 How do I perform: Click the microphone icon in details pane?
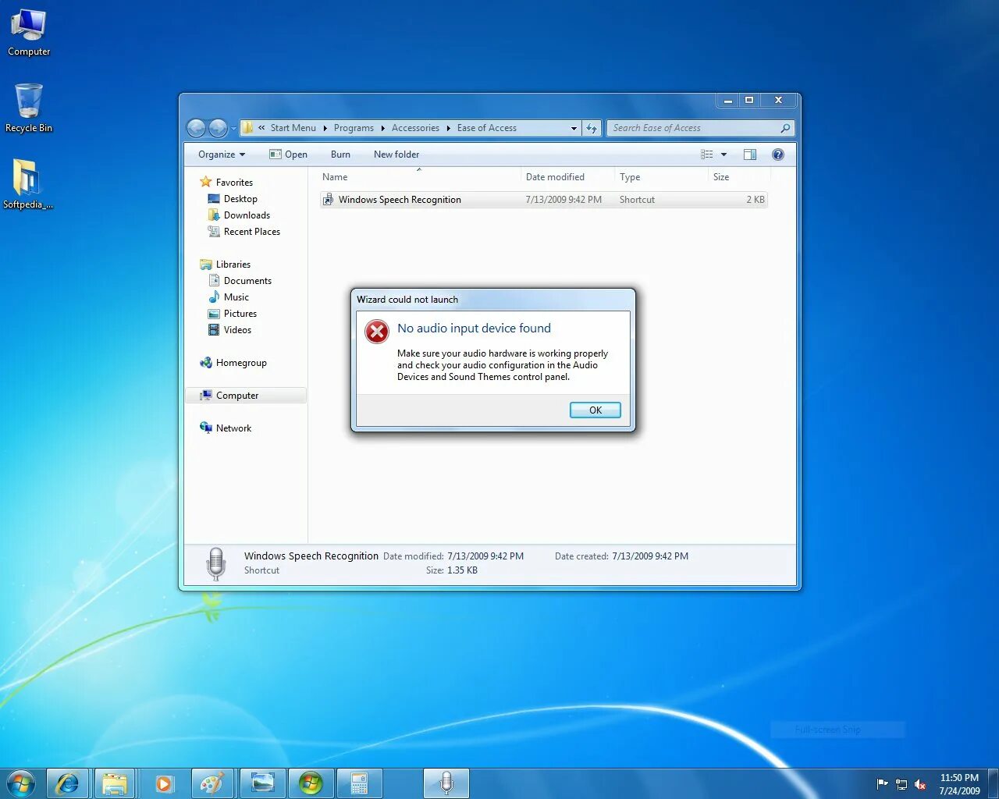216,563
